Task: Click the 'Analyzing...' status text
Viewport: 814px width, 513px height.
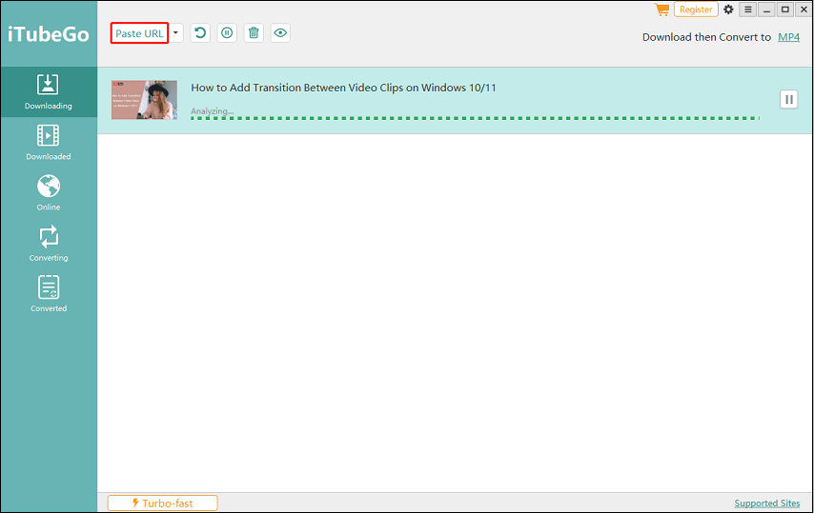Action: [x=212, y=111]
